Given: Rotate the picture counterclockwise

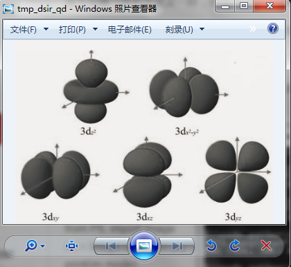Looking at the screenshot, I should point(211,246).
